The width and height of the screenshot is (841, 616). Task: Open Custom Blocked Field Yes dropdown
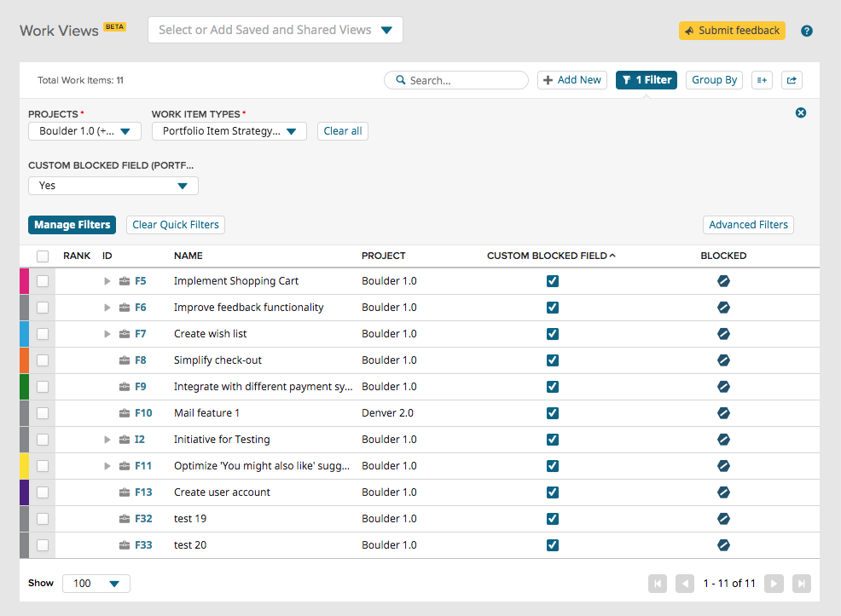113,186
